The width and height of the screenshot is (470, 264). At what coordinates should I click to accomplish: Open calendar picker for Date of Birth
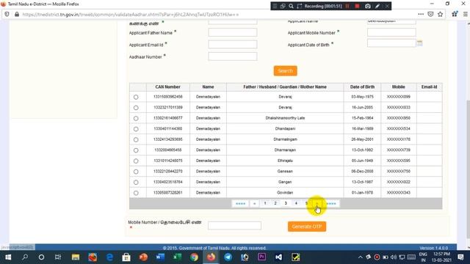419,43
